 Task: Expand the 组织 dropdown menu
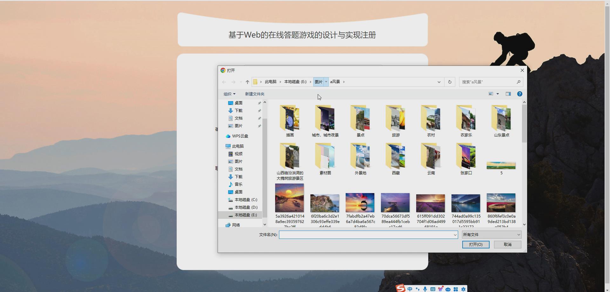point(229,94)
